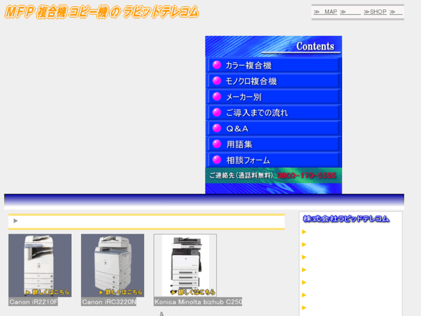The image size is (421, 316).
Task: Open the MFP ラピッドテレコム site logo
Action: (101, 12)
